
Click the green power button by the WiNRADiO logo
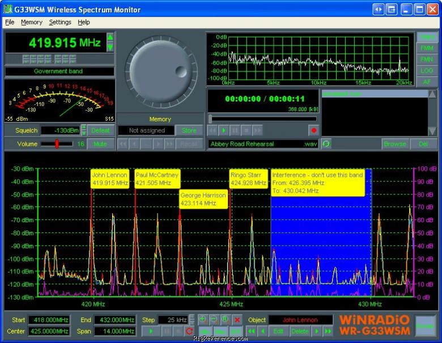coord(425,325)
